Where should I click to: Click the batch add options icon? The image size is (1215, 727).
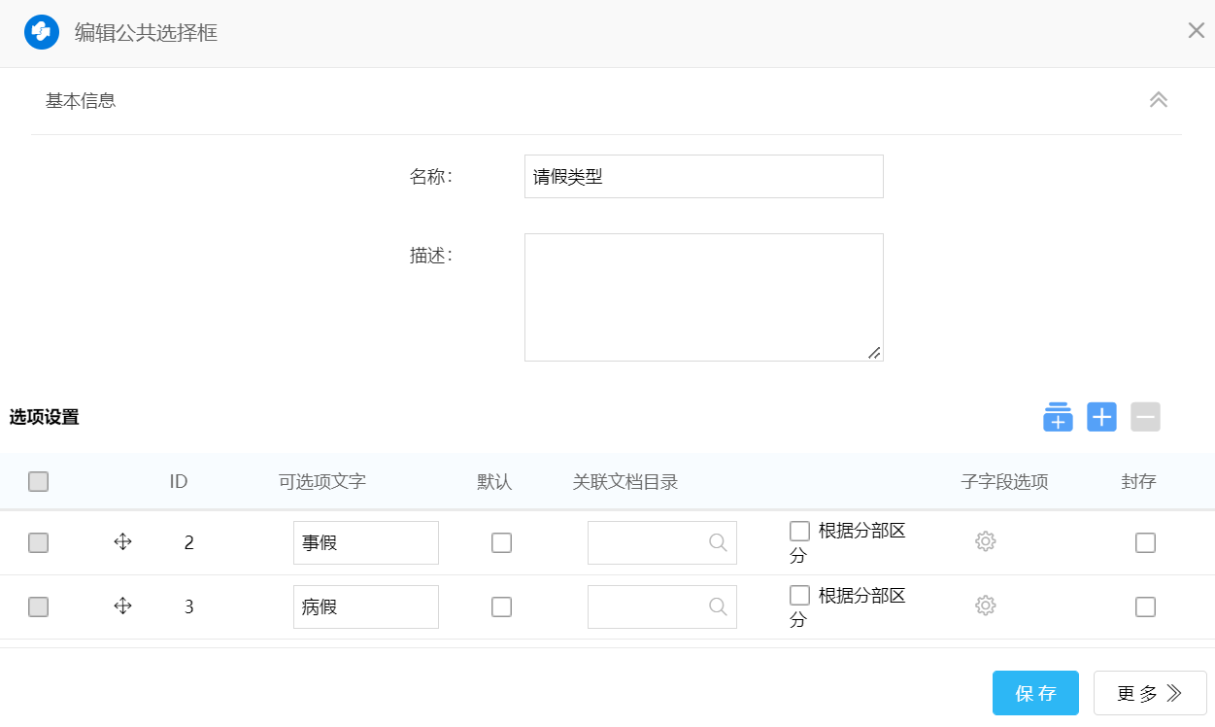click(x=1058, y=416)
